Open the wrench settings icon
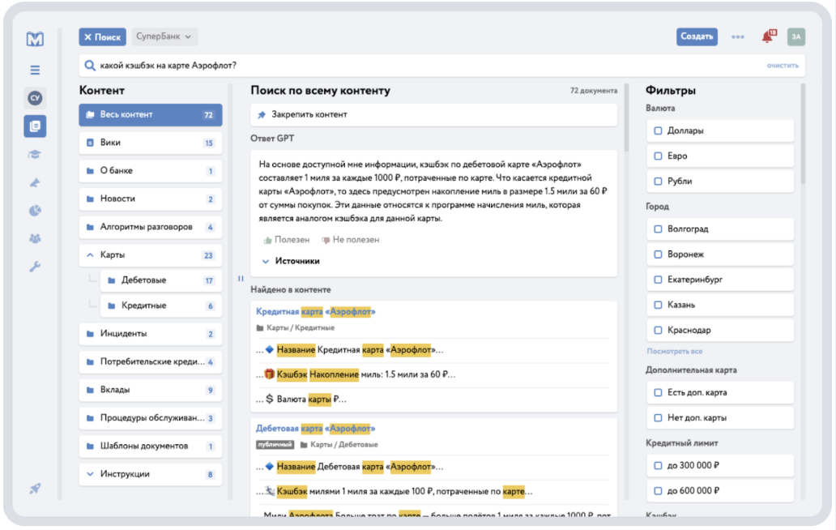The width and height of the screenshot is (836, 530). point(35,267)
